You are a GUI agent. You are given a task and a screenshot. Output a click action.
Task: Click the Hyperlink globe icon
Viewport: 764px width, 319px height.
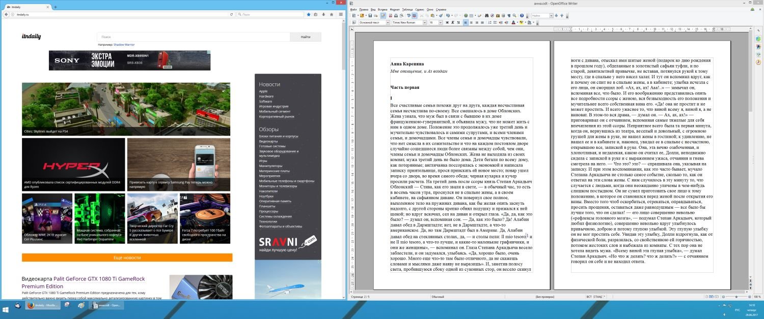[x=466, y=16]
